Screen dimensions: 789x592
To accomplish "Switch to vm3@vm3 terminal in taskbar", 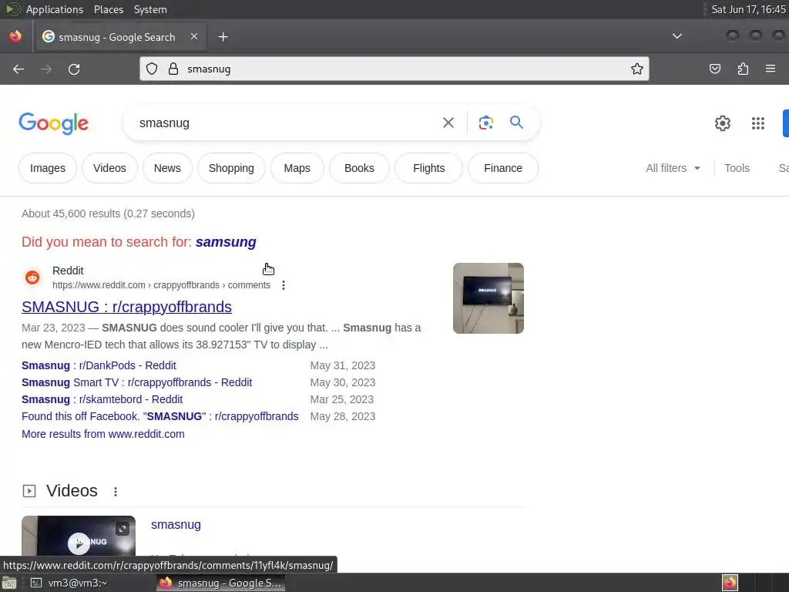I will 69,583.
